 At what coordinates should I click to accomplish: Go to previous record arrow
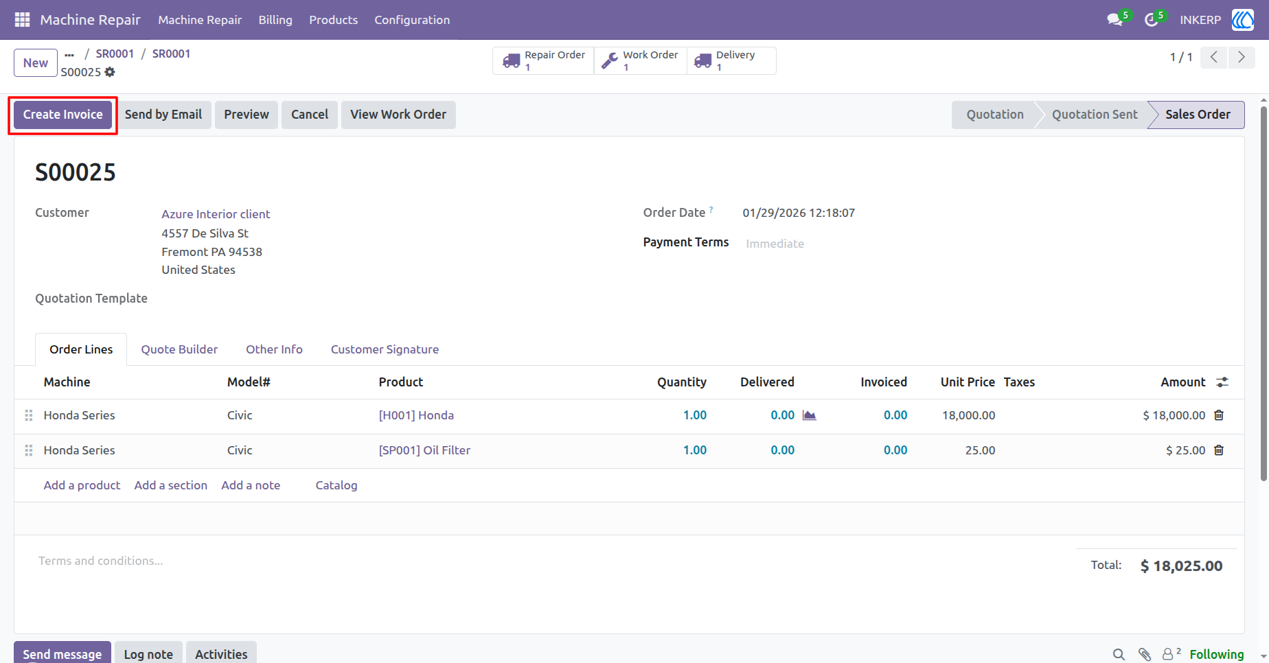click(1214, 57)
